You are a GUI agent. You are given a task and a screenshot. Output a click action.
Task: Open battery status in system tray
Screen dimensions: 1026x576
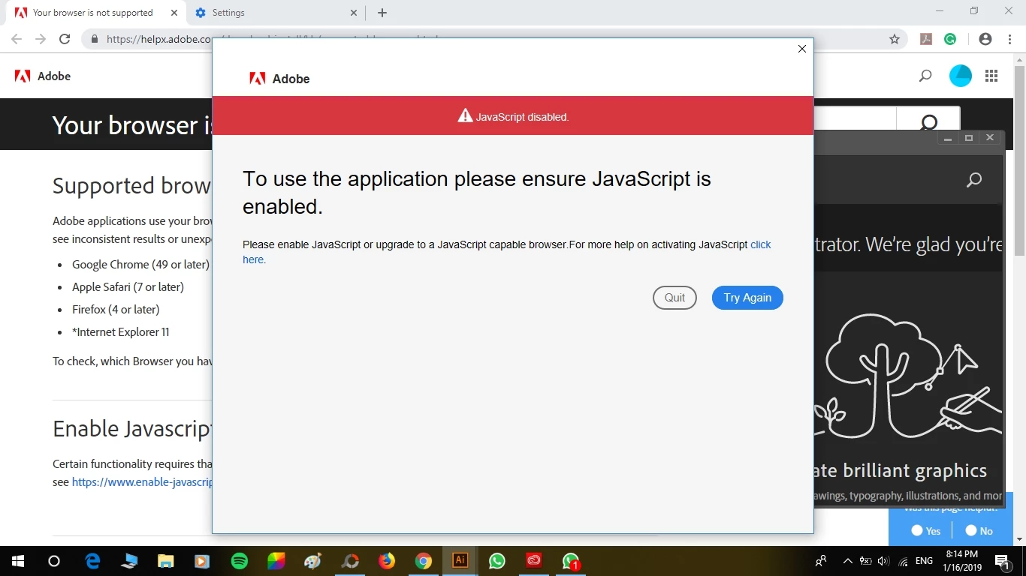[865, 561]
